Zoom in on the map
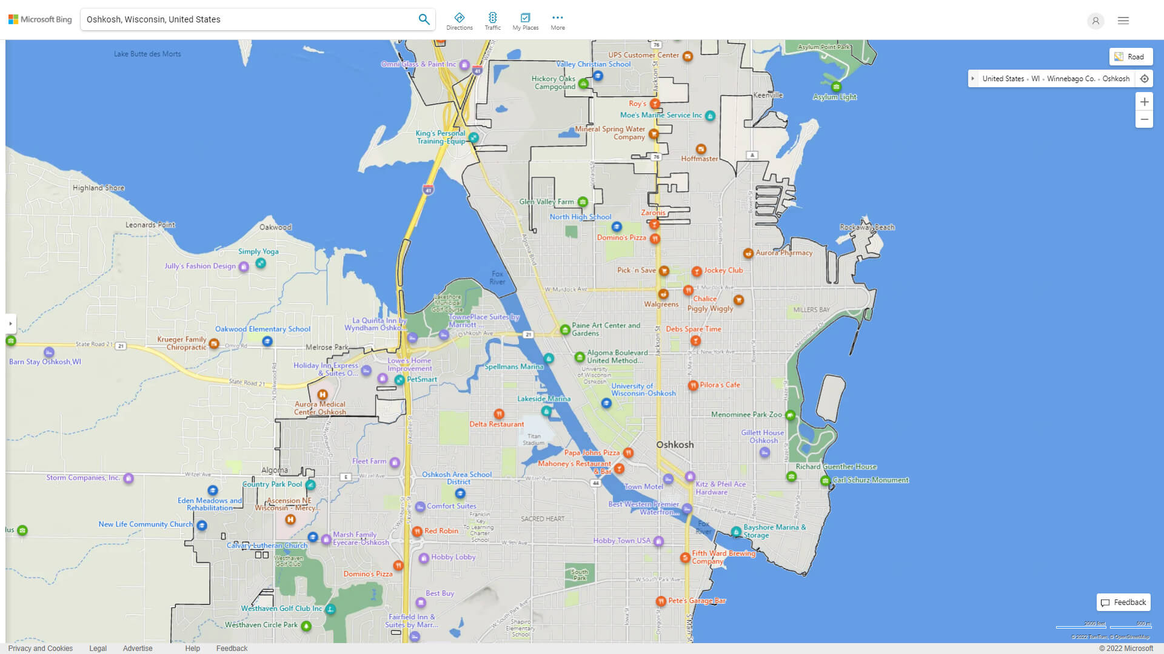 (1144, 102)
